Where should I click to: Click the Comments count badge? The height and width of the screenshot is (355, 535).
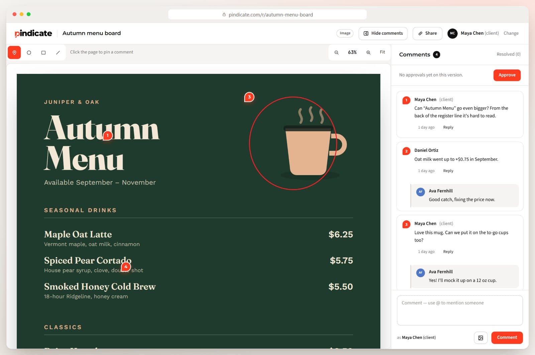(x=436, y=54)
